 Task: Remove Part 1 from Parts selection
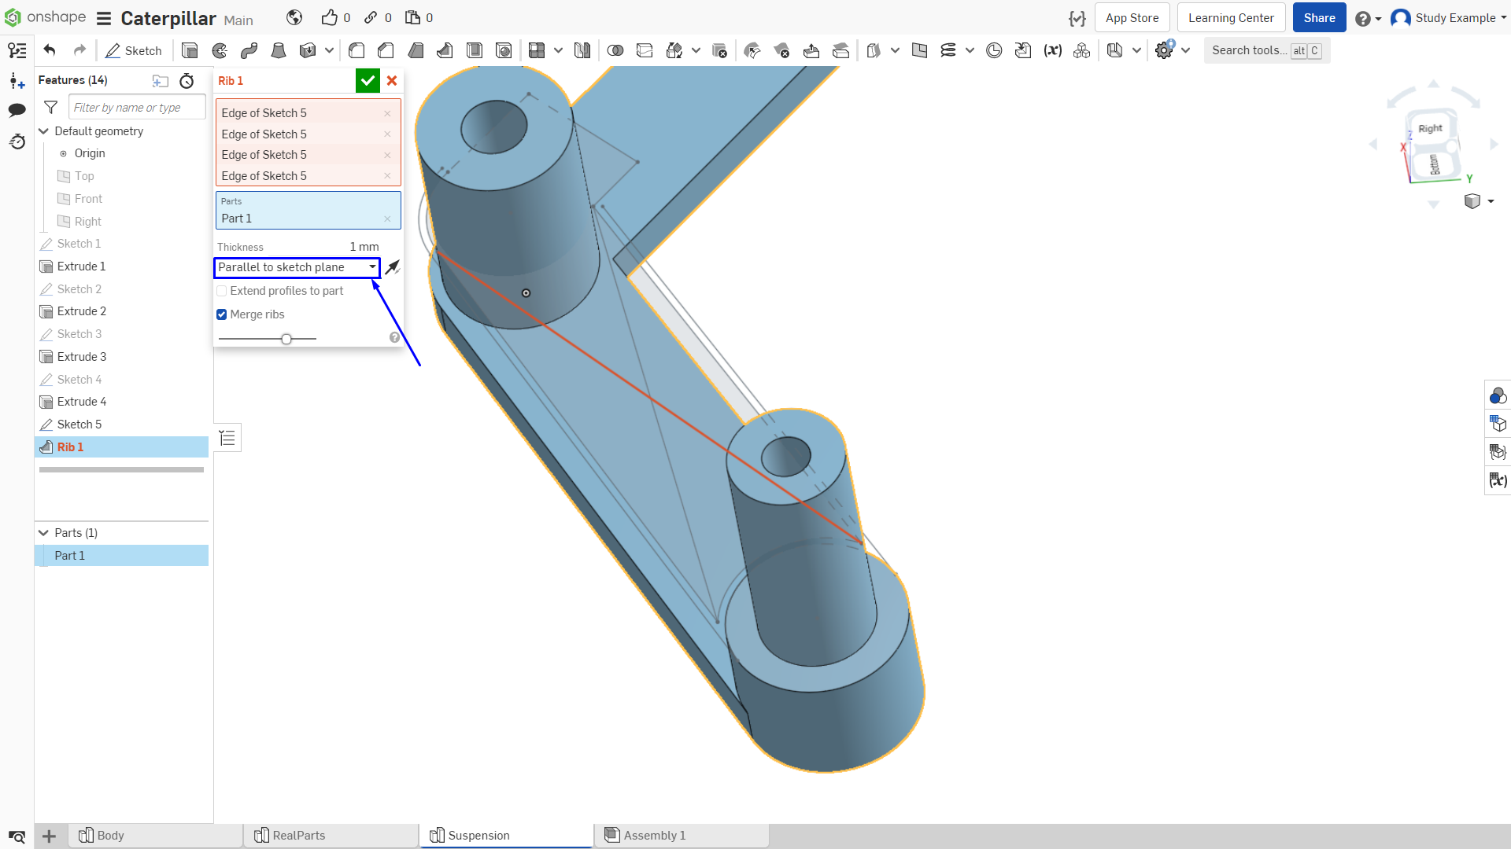point(387,219)
